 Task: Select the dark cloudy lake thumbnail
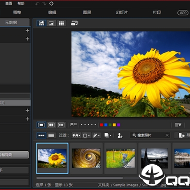[x=155, y=159]
